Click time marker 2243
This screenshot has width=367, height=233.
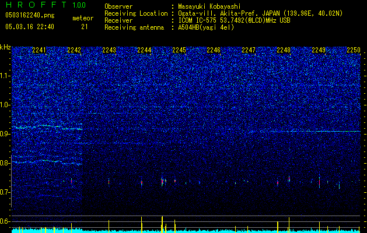109,50
